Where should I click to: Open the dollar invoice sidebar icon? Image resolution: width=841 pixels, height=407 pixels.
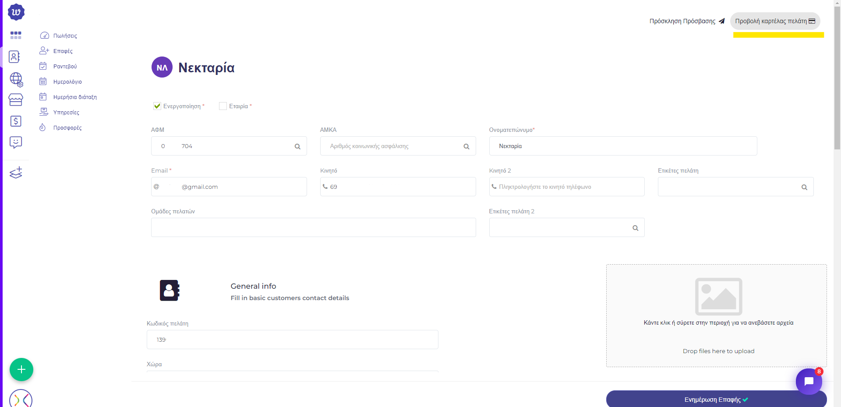(x=16, y=121)
